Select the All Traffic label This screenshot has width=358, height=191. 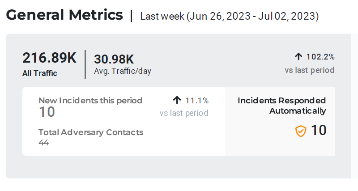[x=40, y=73]
